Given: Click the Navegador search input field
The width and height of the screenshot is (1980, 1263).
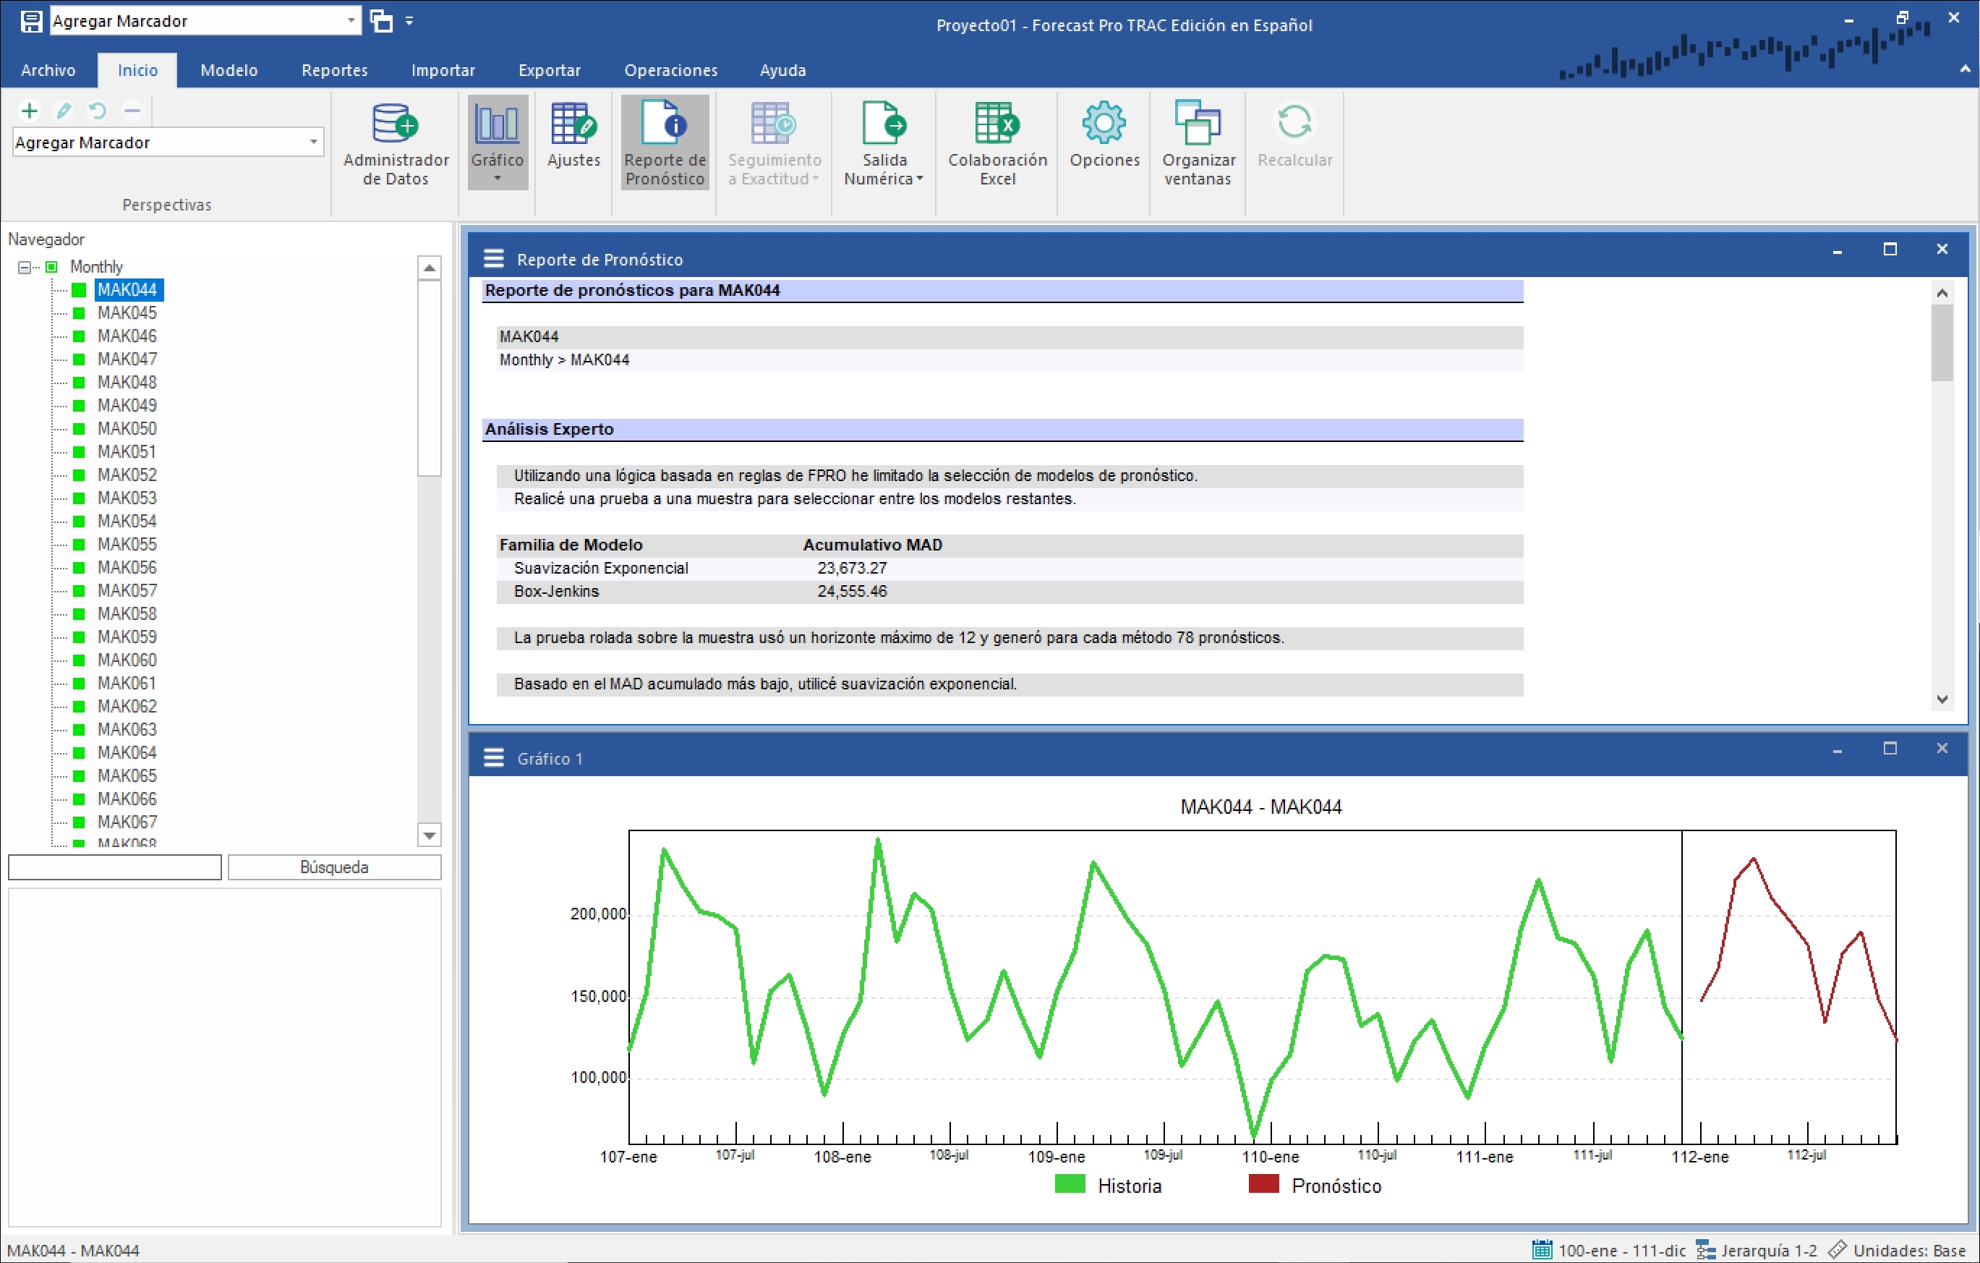Looking at the screenshot, I should pos(115,867).
